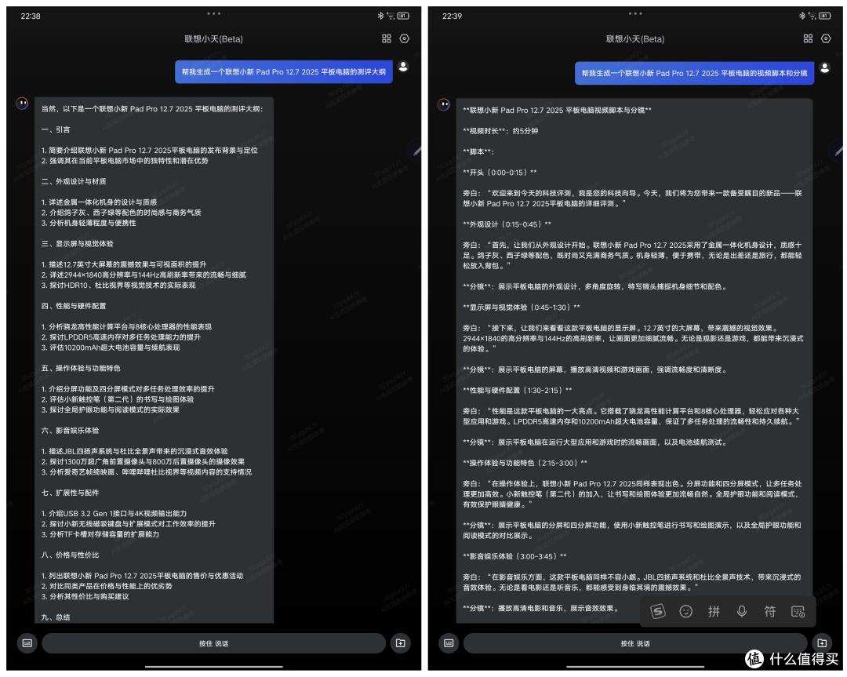Screen dimensions: 847x677
Task: Select the heading 二、外观设计与材质
Action: click(x=74, y=181)
